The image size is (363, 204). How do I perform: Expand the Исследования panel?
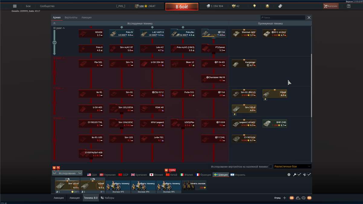click(67, 173)
